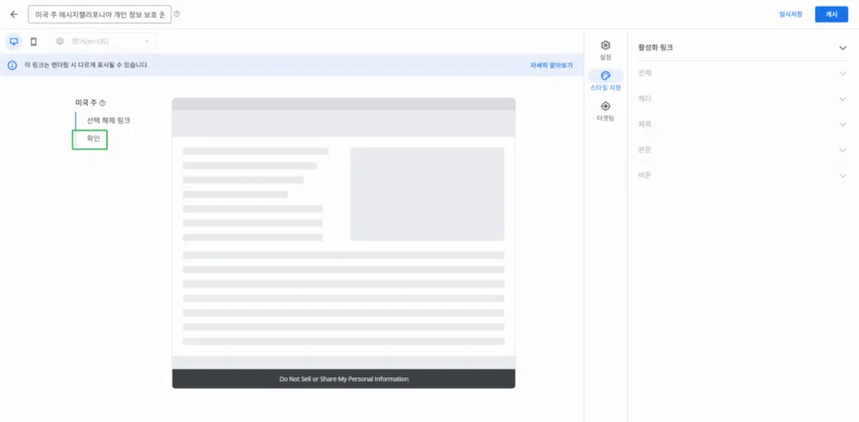The height and width of the screenshot is (422, 859).
Task: Click 임시저장 to save draft
Action: (x=790, y=14)
